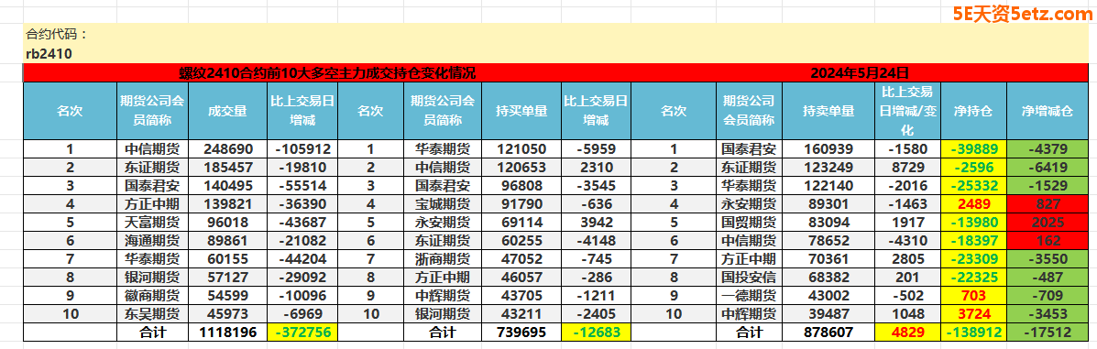The width and height of the screenshot is (1097, 349).
Task: Click the red-text total cell 4829
Action: pyautogui.click(x=907, y=333)
